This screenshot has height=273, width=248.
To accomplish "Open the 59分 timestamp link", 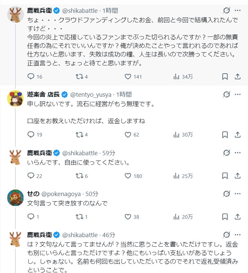I will click(x=109, y=153).
